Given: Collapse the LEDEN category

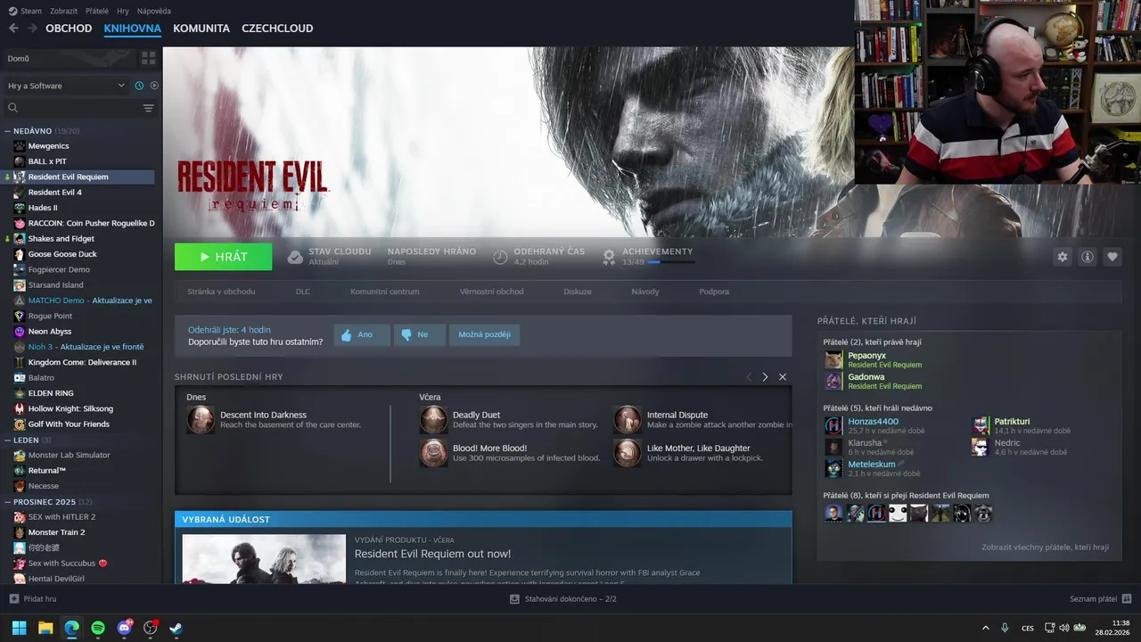Looking at the screenshot, I should coord(7,440).
